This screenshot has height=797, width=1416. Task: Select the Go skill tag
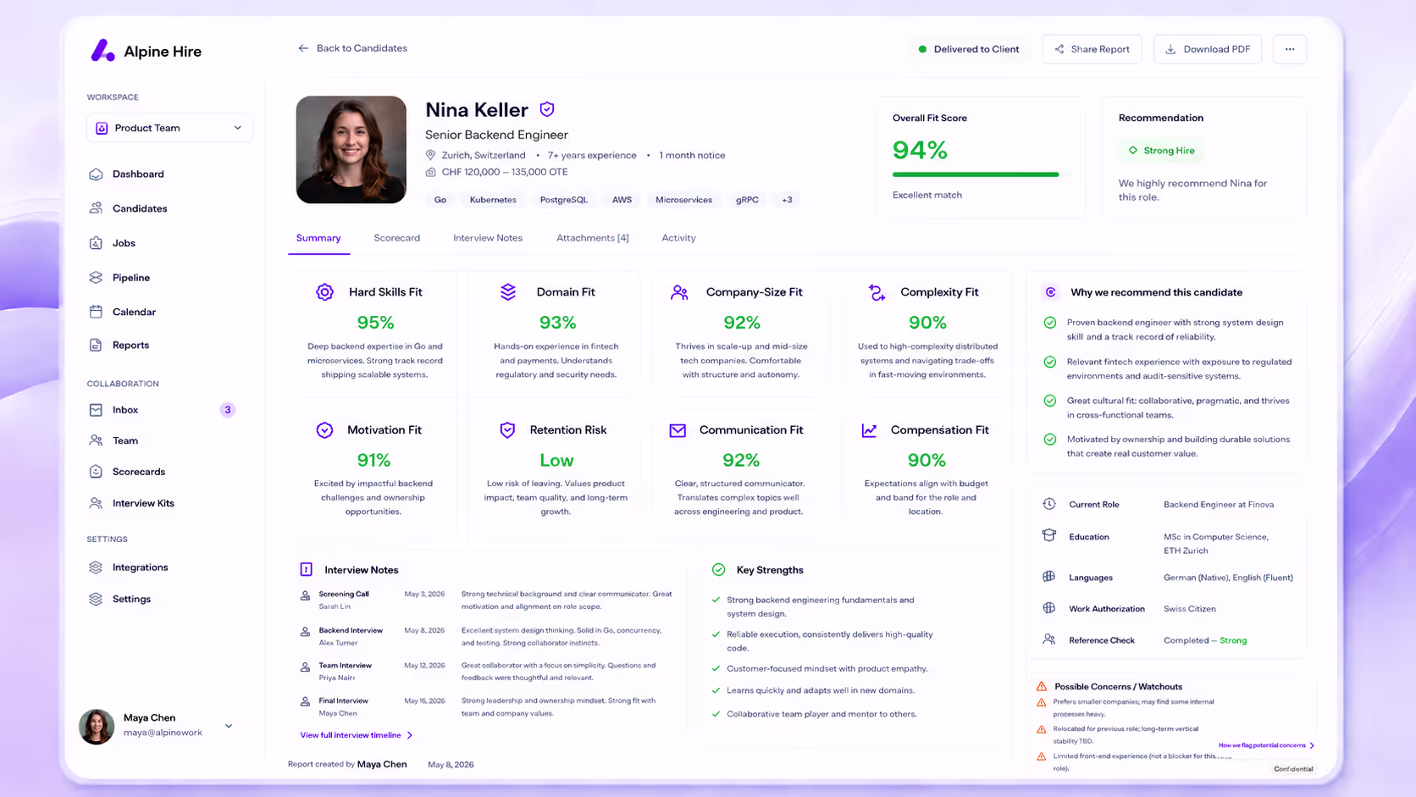click(440, 200)
